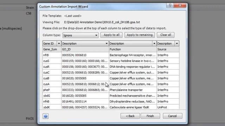Select the 0005524; 0006810 GO ID cell
The height and width of the screenshot is (126, 225).
85,55
